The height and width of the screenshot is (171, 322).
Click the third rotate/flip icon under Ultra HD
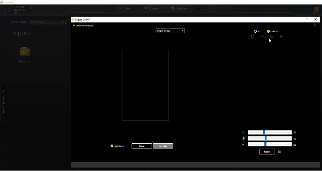point(271,37)
